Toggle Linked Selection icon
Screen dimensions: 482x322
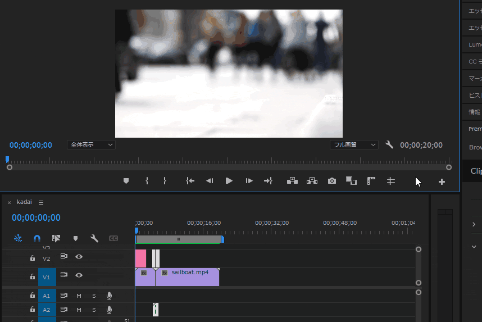pos(56,238)
